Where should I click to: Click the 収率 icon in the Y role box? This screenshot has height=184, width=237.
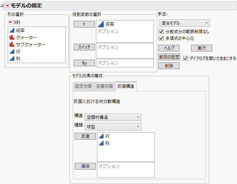pyautogui.click(x=101, y=24)
